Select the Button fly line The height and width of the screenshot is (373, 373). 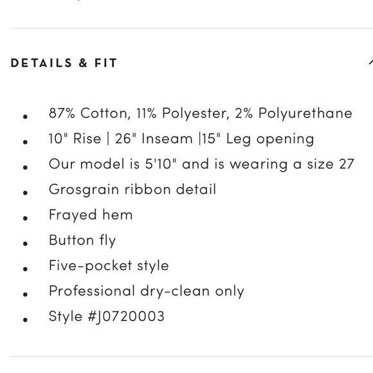[x=82, y=241]
